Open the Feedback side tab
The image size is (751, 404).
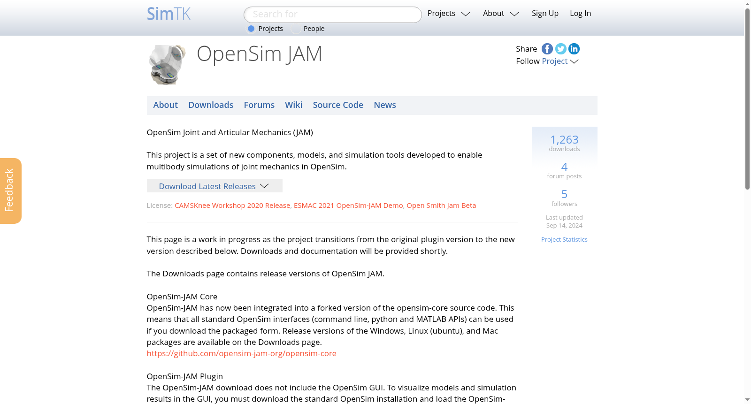(x=11, y=191)
